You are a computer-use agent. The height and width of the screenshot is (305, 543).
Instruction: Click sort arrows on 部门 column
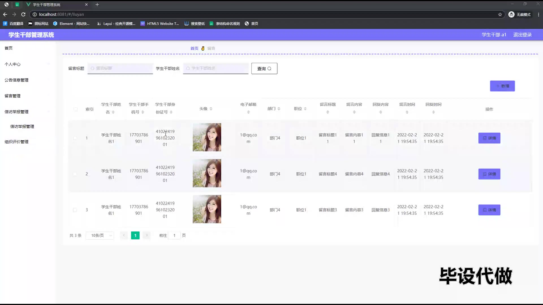(279, 109)
